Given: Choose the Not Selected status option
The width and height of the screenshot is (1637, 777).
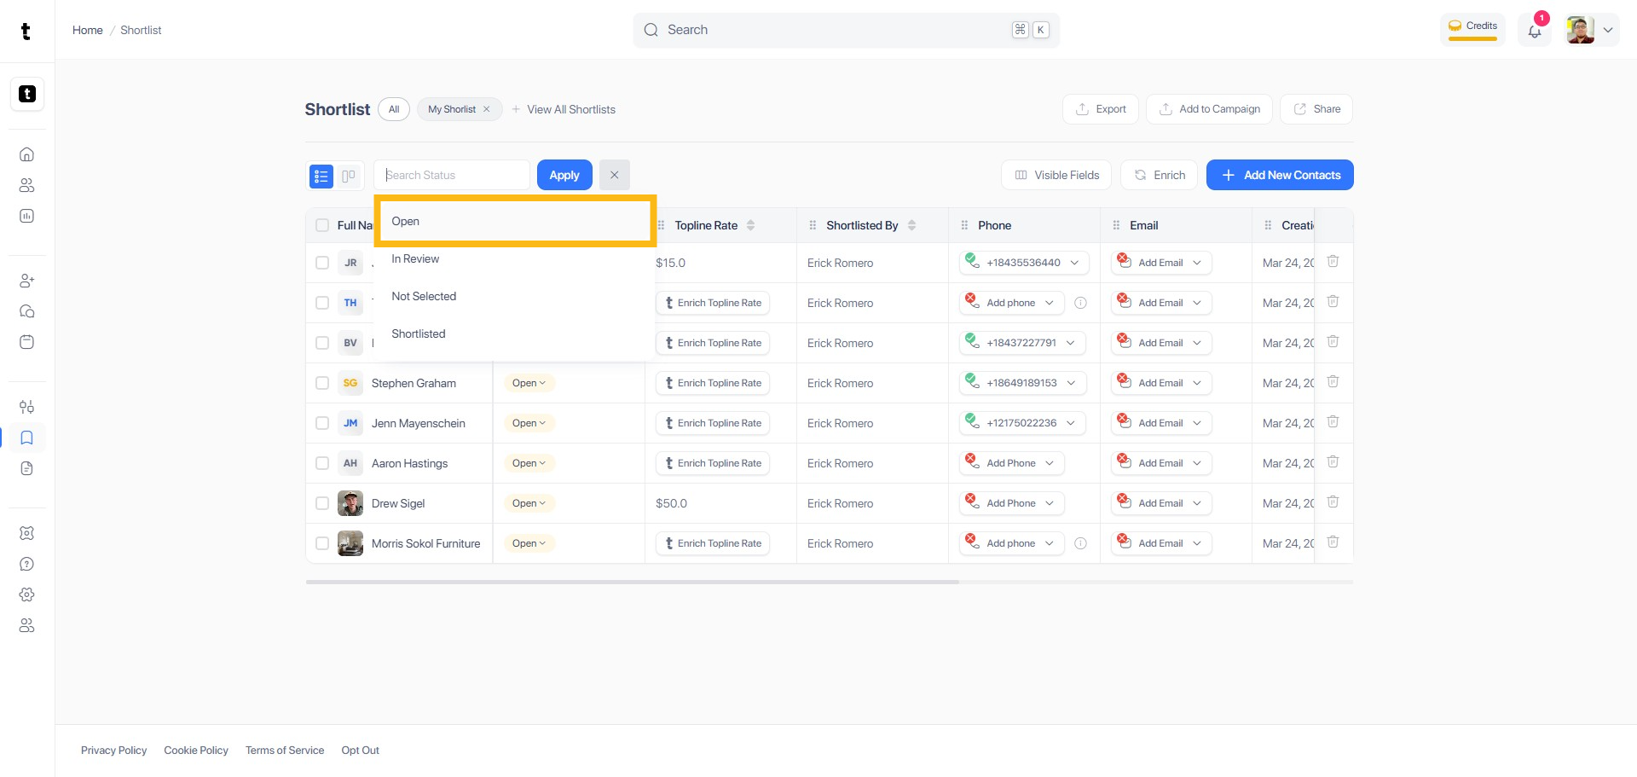Looking at the screenshot, I should coord(515,296).
